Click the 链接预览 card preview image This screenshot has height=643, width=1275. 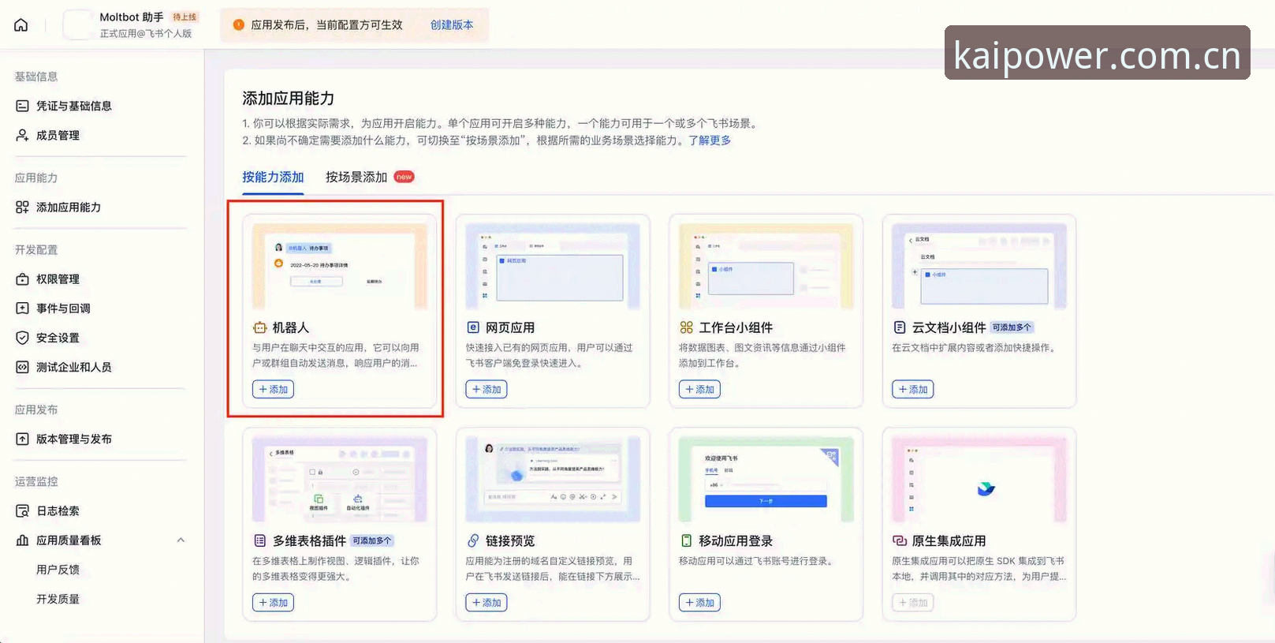[x=553, y=480]
